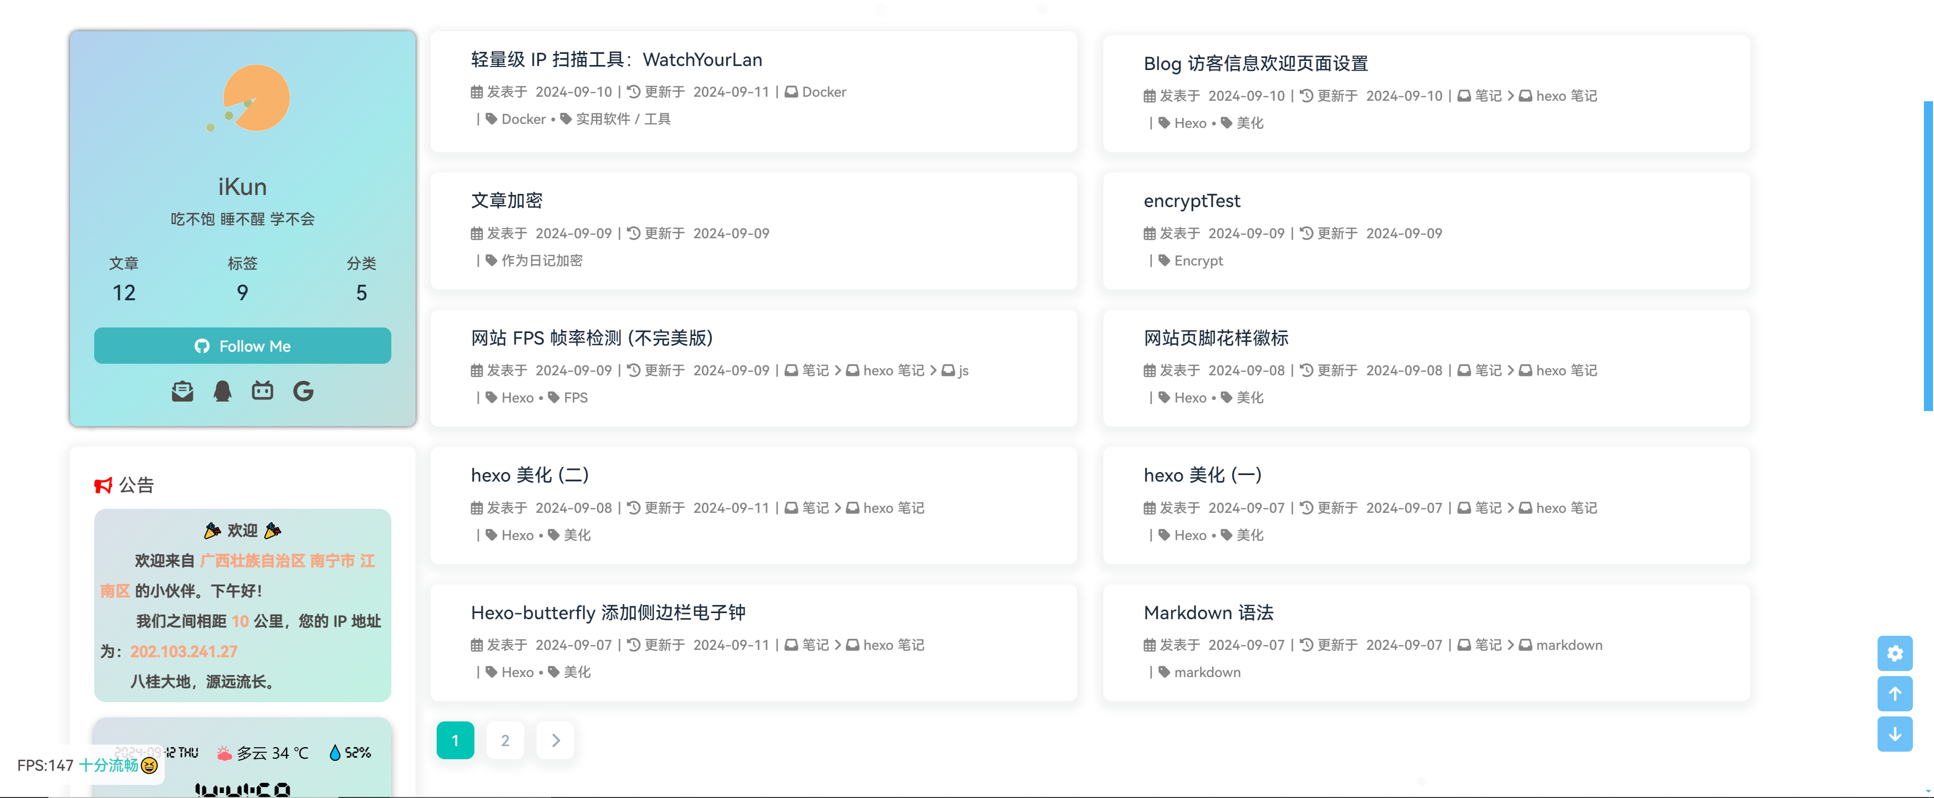1934x798 pixels.
Task: Open the QQ penguin social icon
Action: (x=222, y=391)
